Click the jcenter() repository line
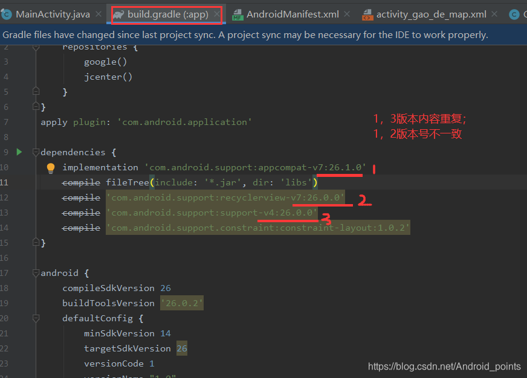This screenshot has height=378, width=527. tap(108, 77)
